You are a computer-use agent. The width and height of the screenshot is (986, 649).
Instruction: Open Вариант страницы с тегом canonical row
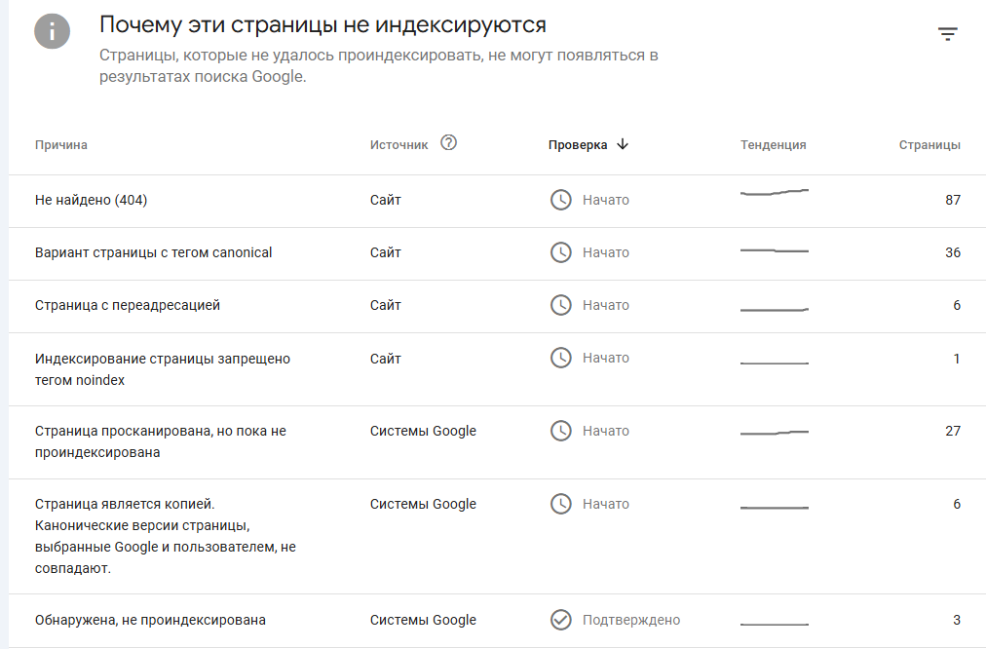(x=154, y=252)
